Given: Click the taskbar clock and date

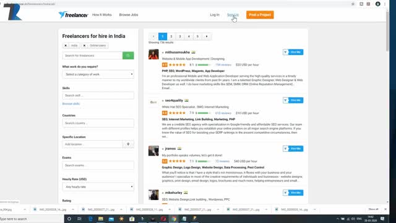Looking at the screenshot, I should pos(371,219).
